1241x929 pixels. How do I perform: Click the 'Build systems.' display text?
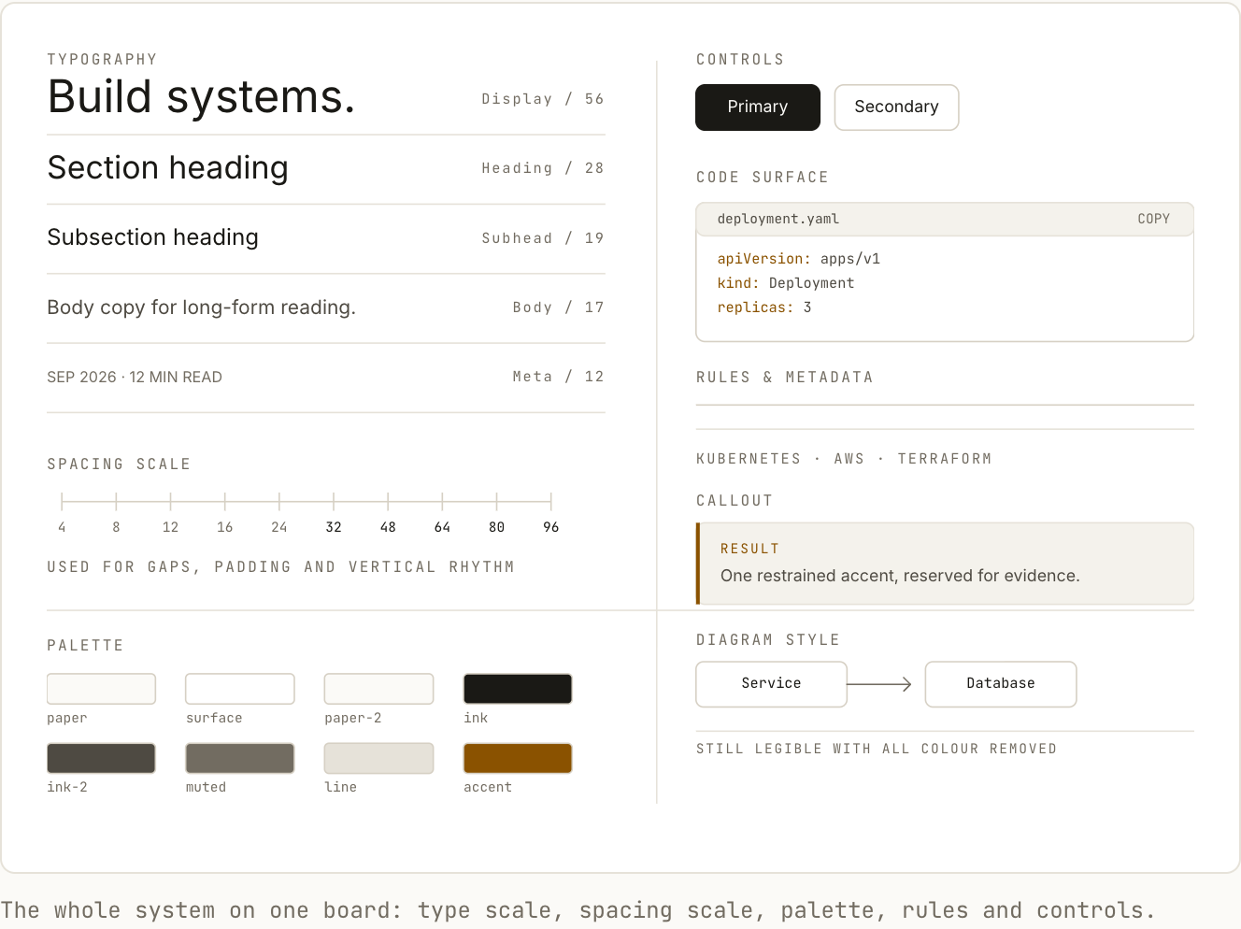[x=201, y=97]
